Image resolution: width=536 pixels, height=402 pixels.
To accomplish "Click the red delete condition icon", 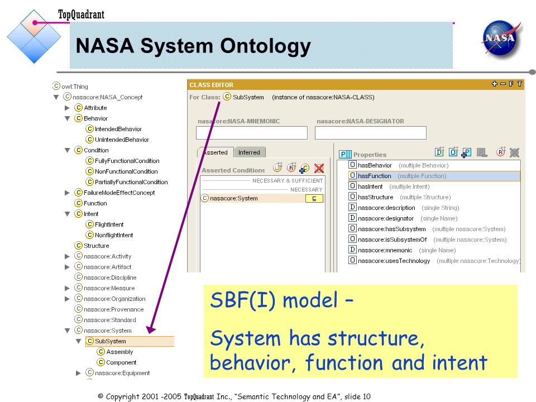I will [319, 168].
